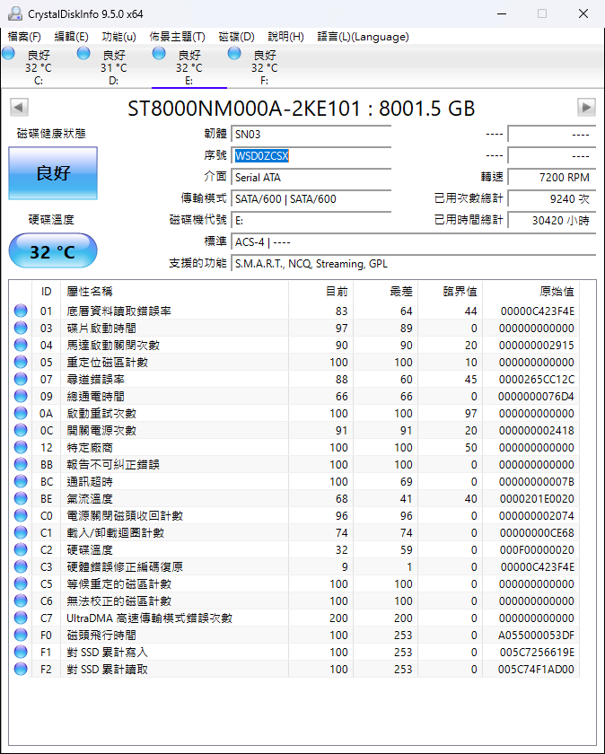Click status orb for attribute 09 row
Screen dimensions: 605x754
(x=21, y=396)
